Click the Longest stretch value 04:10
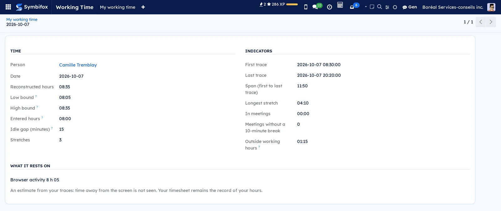The image size is (501, 211). pyautogui.click(x=303, y=103)
